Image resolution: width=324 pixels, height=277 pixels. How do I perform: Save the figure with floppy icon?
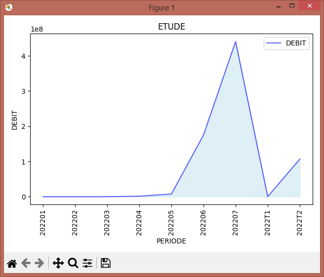[x=106, y=263]
